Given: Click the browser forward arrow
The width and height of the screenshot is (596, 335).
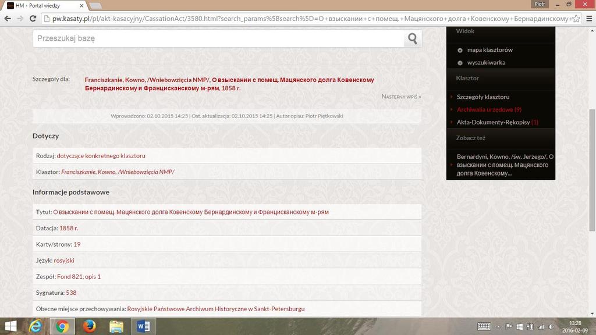Looking at the screenshot, I should pyautogui.click(x=20, y=18).
